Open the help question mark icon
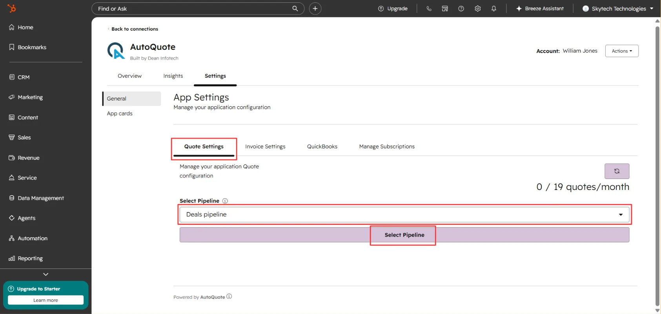Viewport: 661px width, 314px height. click(x=461, y=9)
